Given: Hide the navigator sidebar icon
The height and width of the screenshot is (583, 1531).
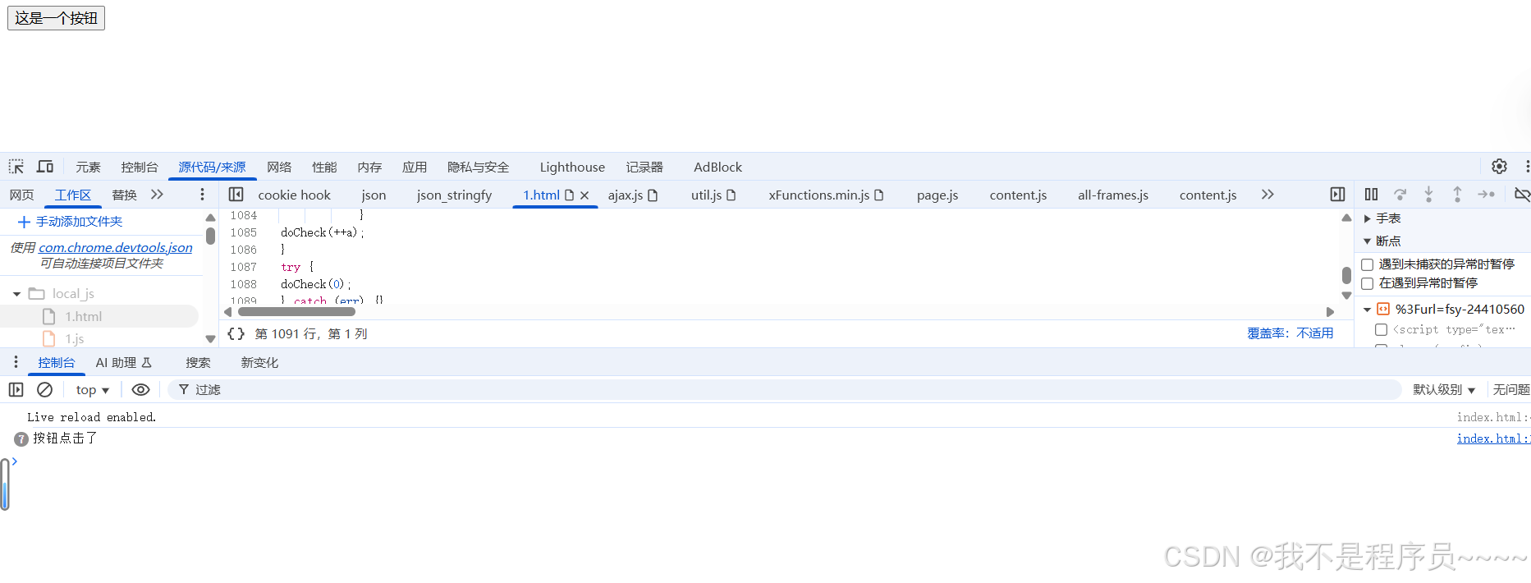Looking at the screenshot, I should (236, 195).
